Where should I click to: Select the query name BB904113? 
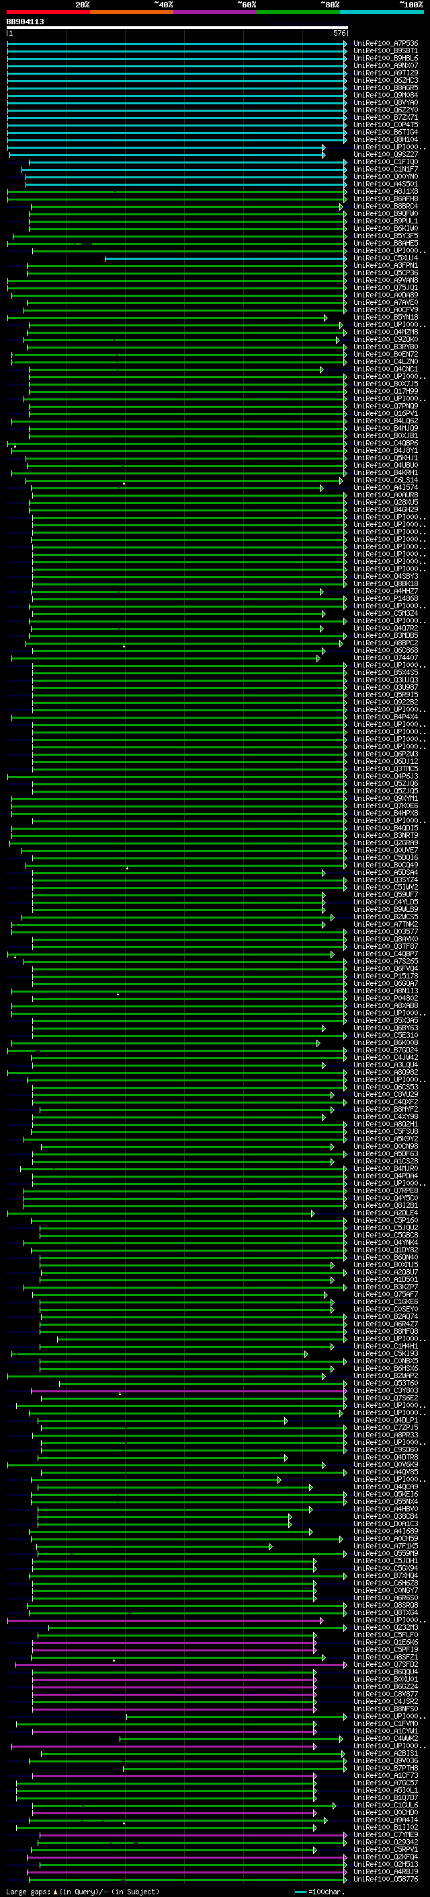coord(25,22)
